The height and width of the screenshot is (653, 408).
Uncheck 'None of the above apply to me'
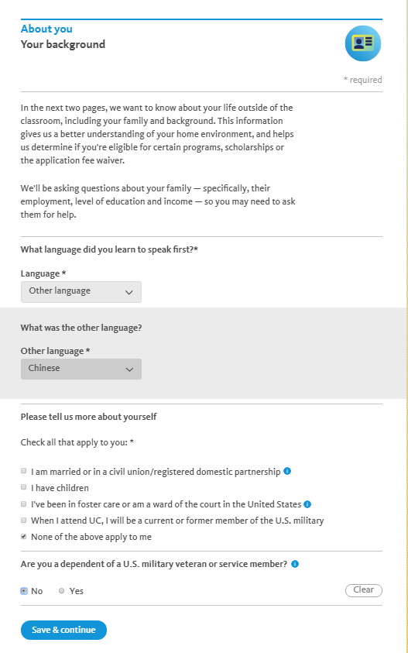(x=24, y=537)
